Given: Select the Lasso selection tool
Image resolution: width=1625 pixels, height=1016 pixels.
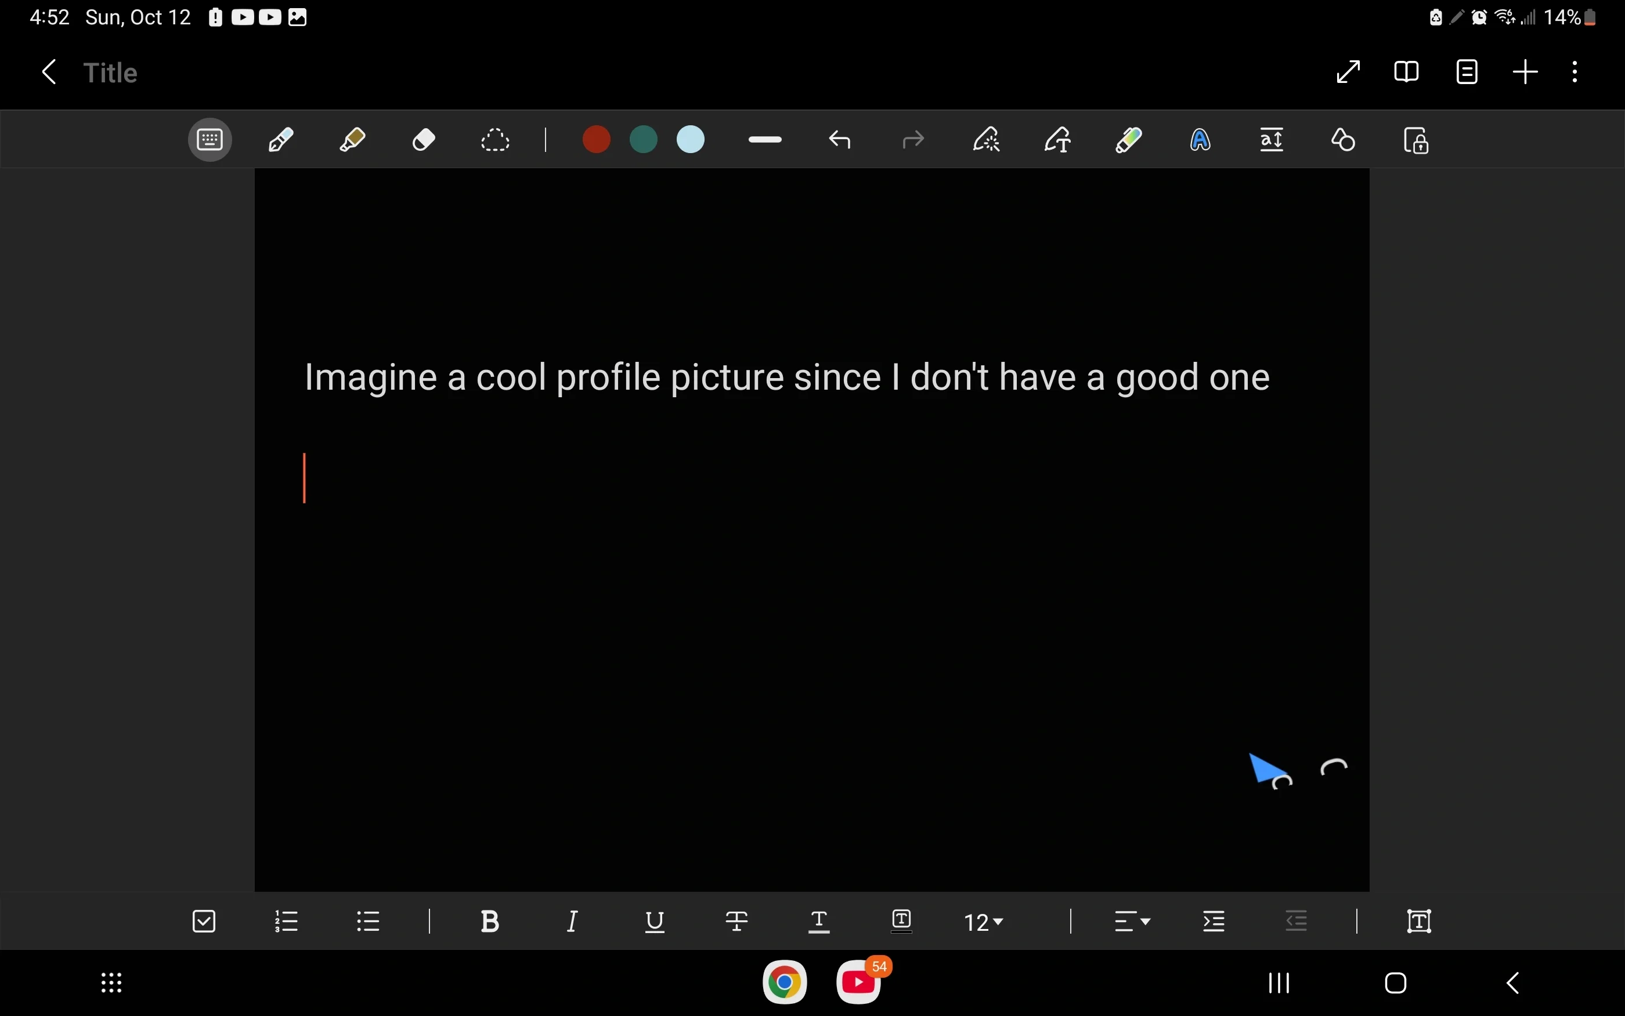Looking at the screenshot, I should 496,140.
